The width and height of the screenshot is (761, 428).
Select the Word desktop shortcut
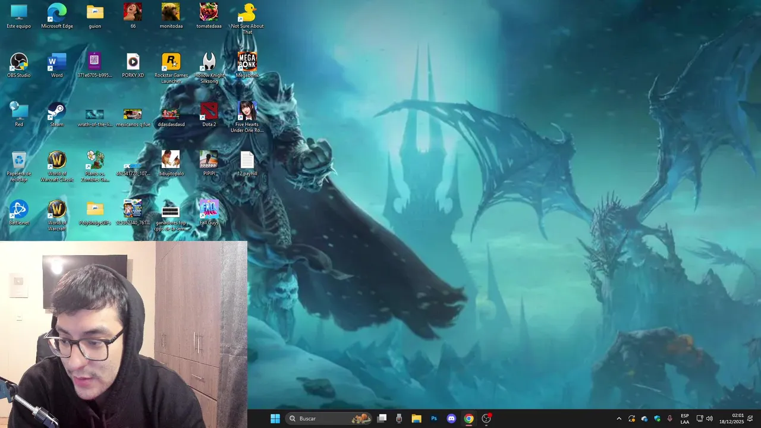coord(57,65)
